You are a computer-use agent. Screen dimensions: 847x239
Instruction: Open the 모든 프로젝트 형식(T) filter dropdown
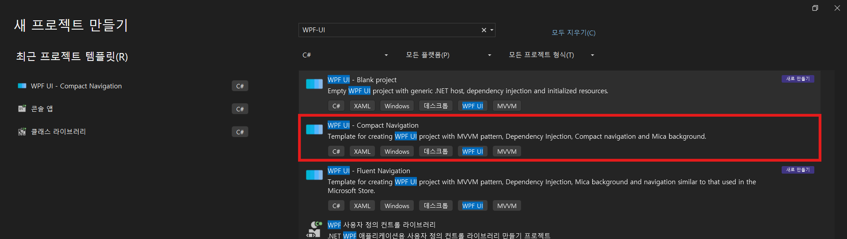pyautogui.click(x=552, y=55)
